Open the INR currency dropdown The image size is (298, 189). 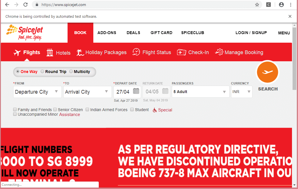pos(242,92)
